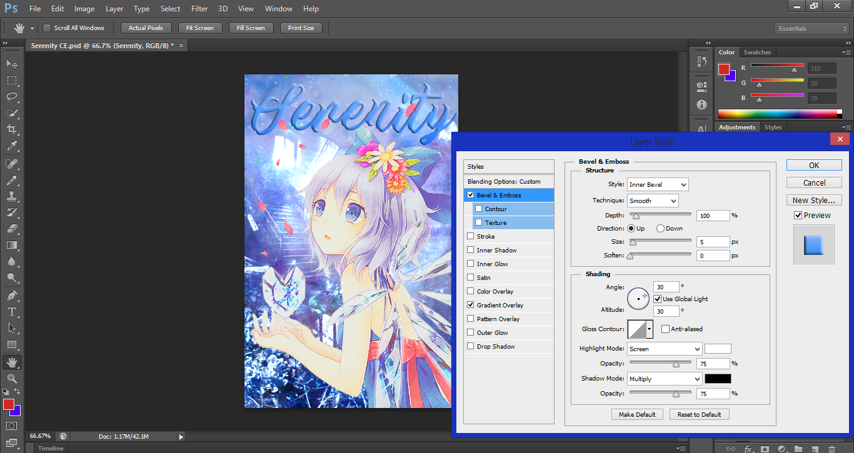
Task: Select the Path Selection tool
Action: pos(12,328)
